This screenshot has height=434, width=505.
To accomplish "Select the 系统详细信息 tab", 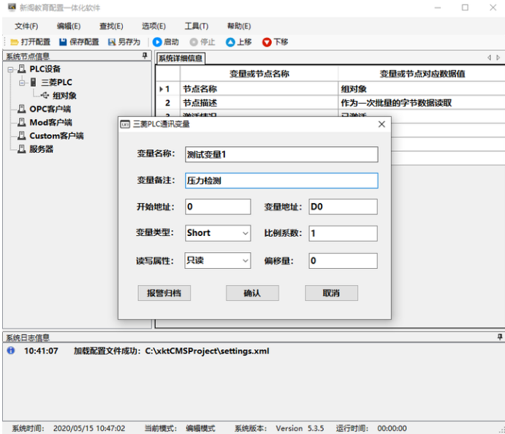I will click(x=181, y=58).
